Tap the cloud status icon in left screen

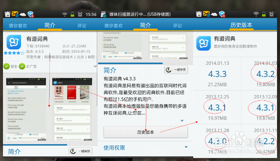(x=23, y=14)
